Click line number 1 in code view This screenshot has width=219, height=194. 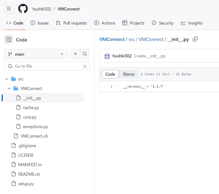[111, 87]
